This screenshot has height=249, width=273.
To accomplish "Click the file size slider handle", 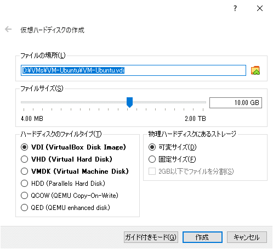I will click(x=129, y=102).
